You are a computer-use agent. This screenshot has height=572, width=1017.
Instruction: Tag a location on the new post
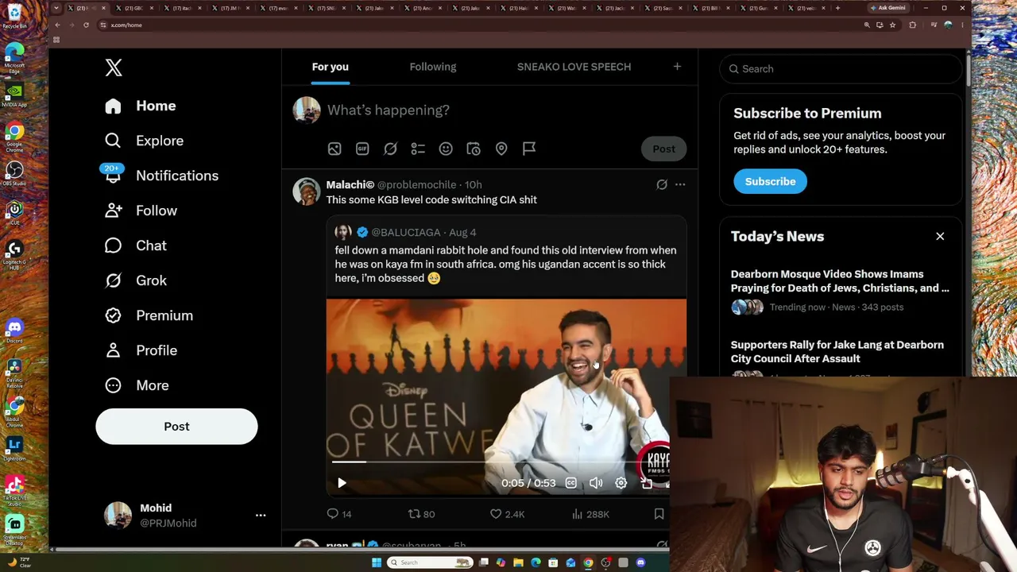(501, 149)
